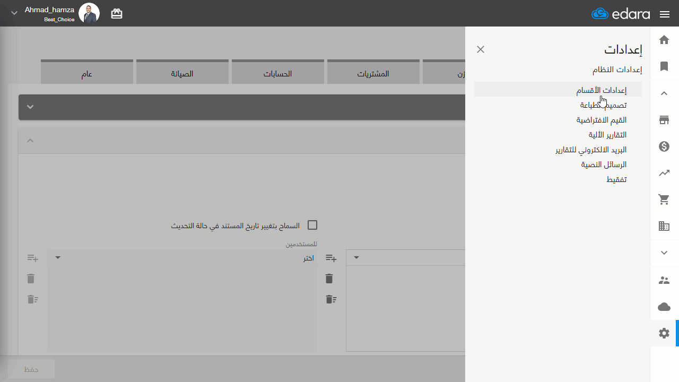
Task: Open the store sidebar icon
Action: click(664, 120)
